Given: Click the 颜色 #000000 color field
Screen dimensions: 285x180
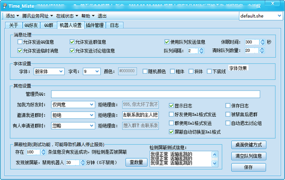Looking at the screenshot, I should tap(127, 71).
